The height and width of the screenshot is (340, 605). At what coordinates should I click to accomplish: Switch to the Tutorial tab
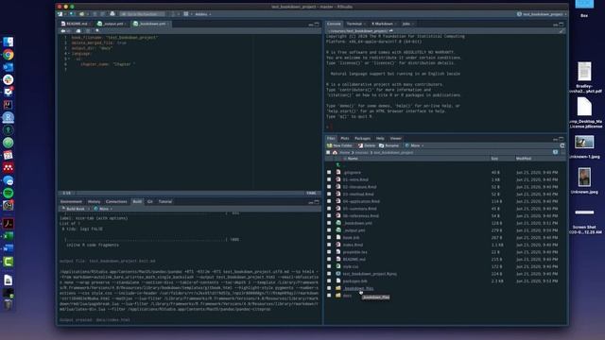click(x=165, y=201)
